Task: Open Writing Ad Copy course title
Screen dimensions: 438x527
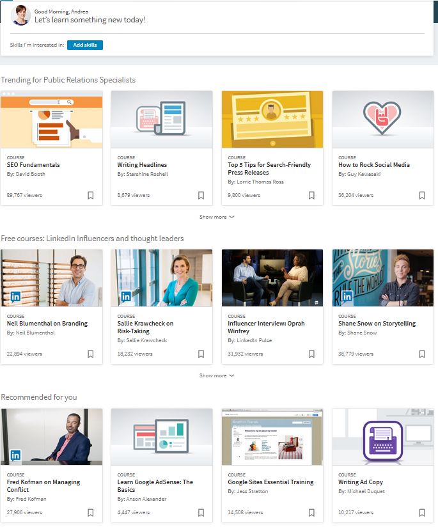Action: pyautogui.click(x=361, y=482)
